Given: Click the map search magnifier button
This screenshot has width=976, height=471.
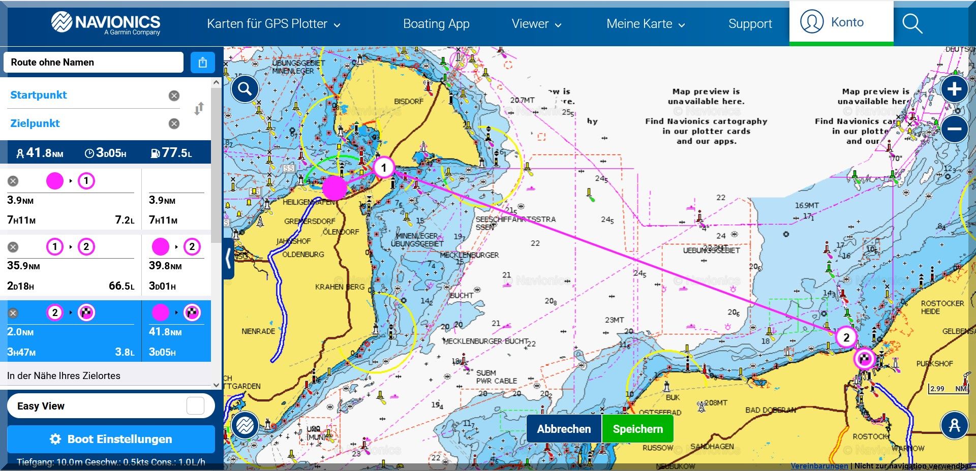Looking at the screenshot, I should tap(245, 89).
